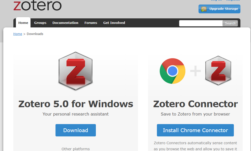Click the Chrome browser icon
Screen dimensions: 251x151
tap(173, 71)
